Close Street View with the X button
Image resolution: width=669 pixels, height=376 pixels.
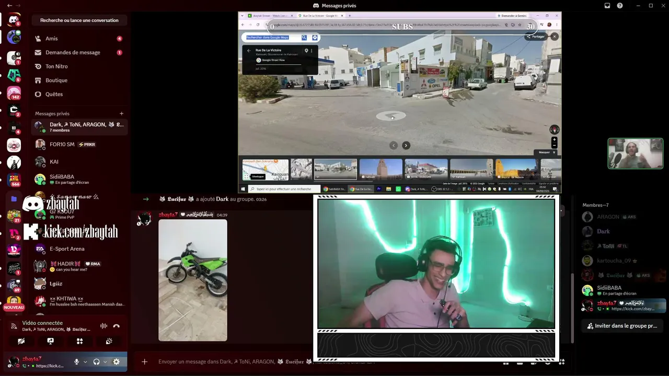(x=555, y=37)
